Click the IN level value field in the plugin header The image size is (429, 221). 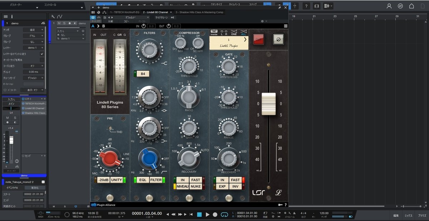coord(151,26)
